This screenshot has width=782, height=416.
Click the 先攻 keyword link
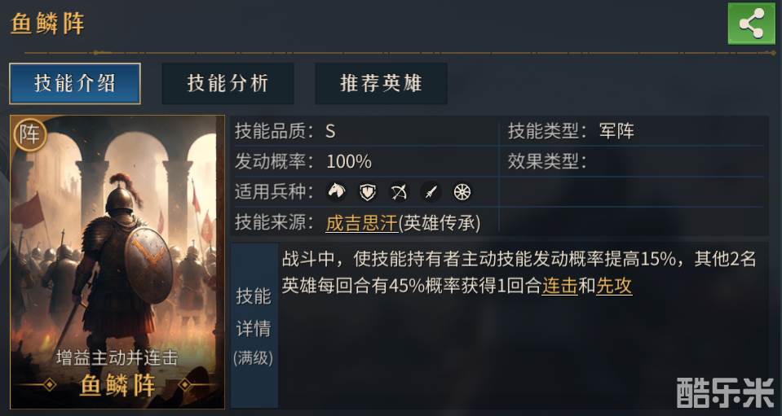pyautogui.click(x=614, y=285)
